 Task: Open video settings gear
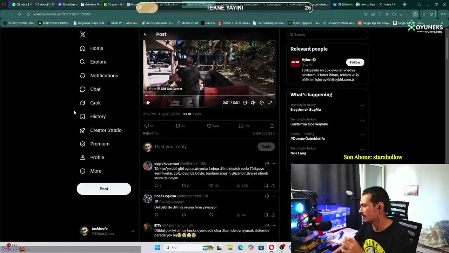tap(262, 103)
